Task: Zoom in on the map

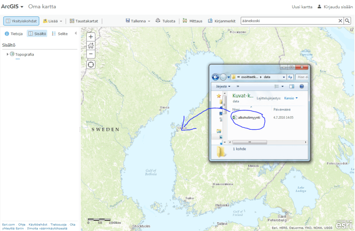Action: (91, 37)
